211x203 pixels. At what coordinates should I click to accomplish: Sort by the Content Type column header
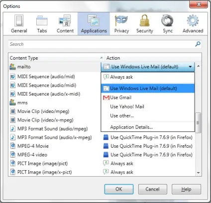click(56, 58)
